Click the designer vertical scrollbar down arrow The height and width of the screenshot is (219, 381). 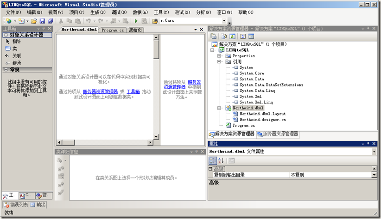156,137
